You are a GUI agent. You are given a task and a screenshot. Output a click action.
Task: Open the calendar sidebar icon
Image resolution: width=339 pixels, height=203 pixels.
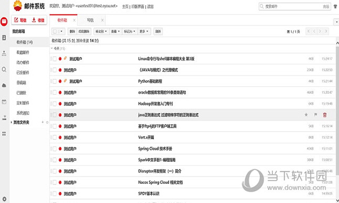4,102
